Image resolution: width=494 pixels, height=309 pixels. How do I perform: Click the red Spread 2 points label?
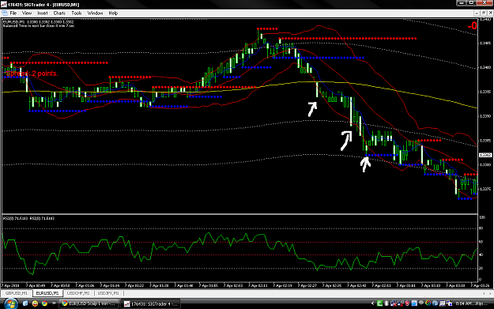coord(32,73)
